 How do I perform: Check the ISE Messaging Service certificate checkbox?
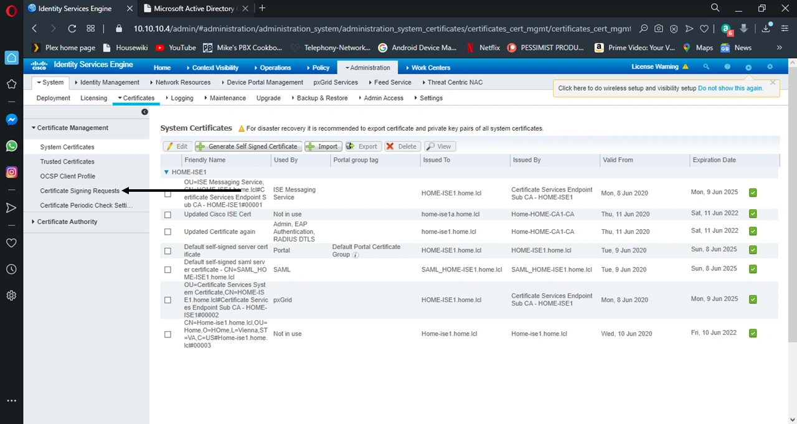167,194
